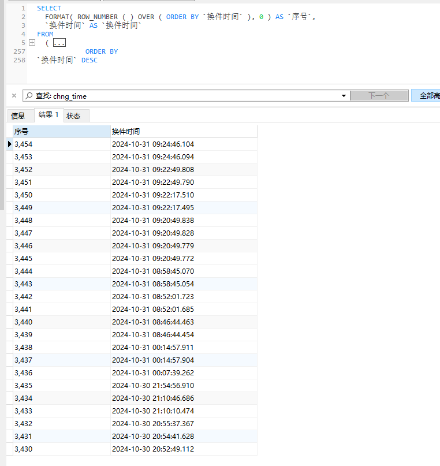440x466 pixels.
Task: Expand the folded code block at line 5
Action: [x=32, y=43]
